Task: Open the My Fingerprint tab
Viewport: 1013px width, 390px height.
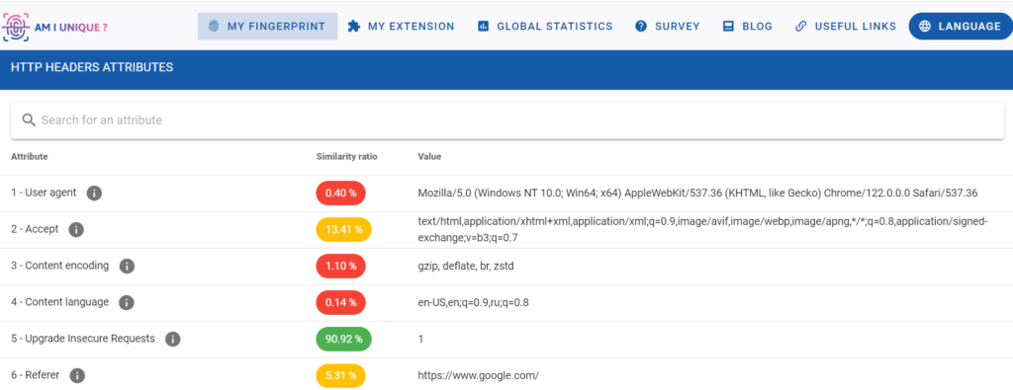Action: [267, 27]
